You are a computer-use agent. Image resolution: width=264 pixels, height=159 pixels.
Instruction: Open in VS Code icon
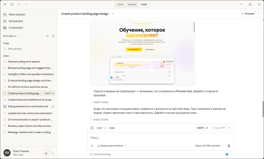(x=227, y=154)
